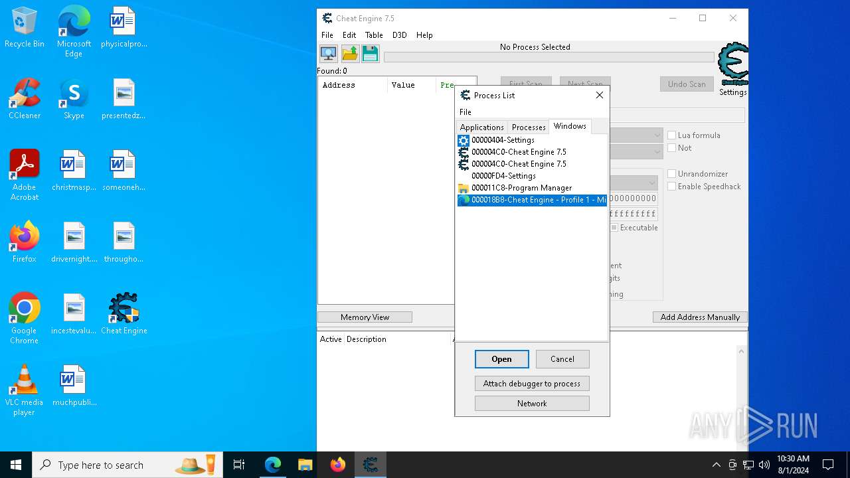Select 000018B8-Cheat Engine - Profile 1 entry
This screenshot has height=478, width=850.
point(532,200)
